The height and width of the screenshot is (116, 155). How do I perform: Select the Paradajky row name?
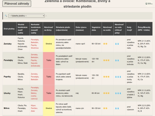click(x=8, y=60)
